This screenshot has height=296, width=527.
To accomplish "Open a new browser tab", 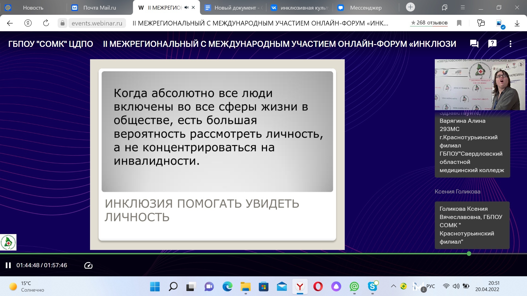I will [410, 7].
